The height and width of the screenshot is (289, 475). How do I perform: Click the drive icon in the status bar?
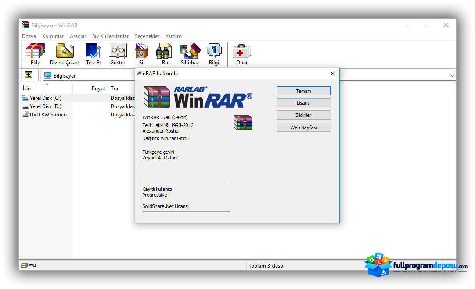(x=24, y=265)
